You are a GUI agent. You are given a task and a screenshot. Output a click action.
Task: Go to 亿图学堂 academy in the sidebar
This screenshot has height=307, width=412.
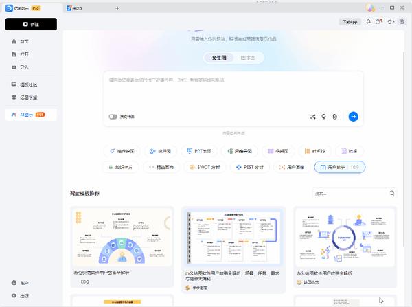click(x=25, y=98)
